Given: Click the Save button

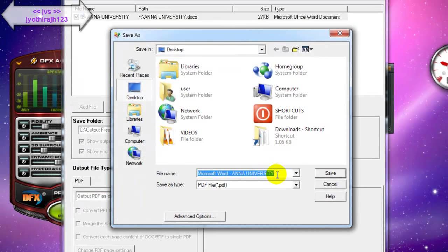Looking at the screenshot, I should pyautogui.click(x=330, y=173).
